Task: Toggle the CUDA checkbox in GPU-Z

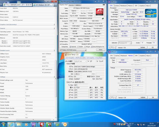Action: pos(78,47)
